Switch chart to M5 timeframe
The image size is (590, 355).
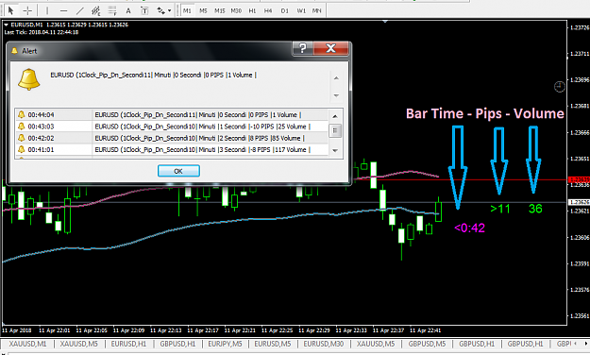tap(203, 11)
